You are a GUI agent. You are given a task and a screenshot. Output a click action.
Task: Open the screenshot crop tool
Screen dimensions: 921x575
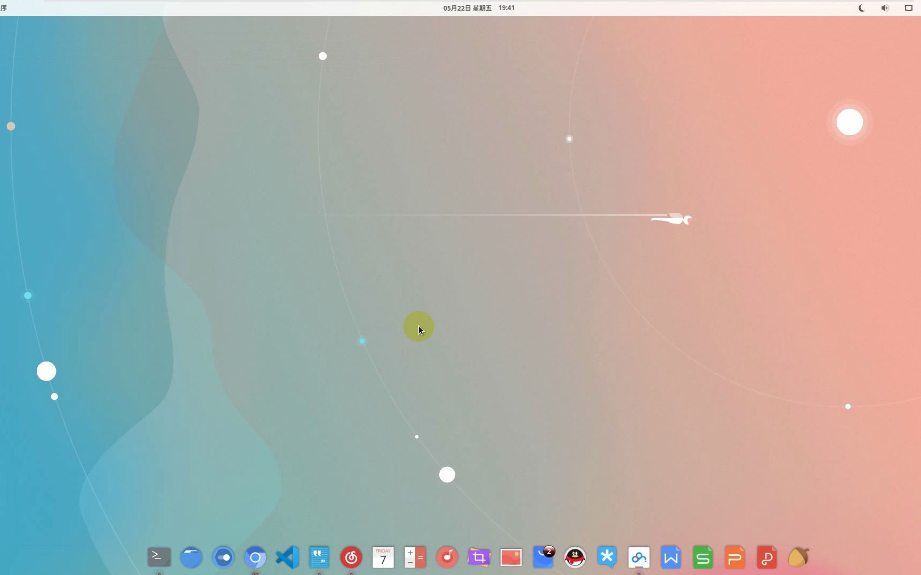click(x=479, y=557)
